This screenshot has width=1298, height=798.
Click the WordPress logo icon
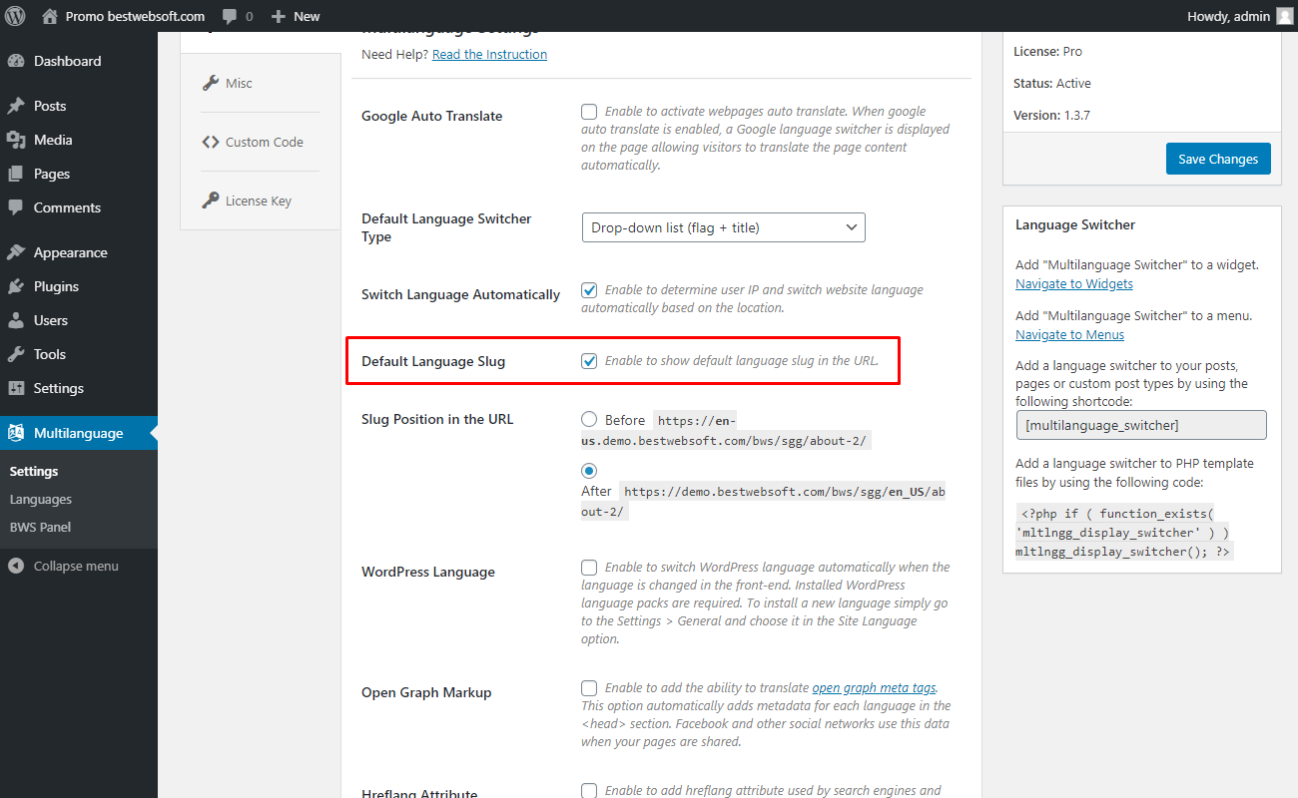16,16
